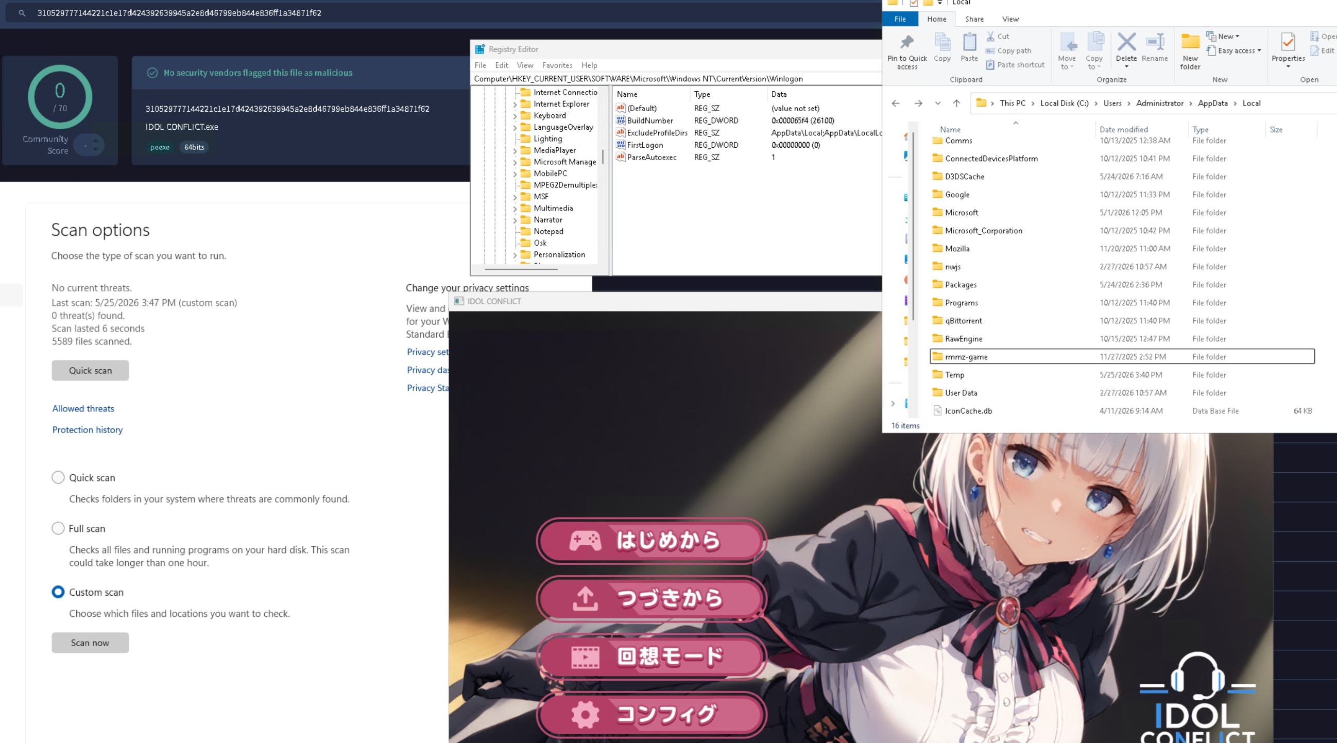Click the Delete X icon
This screenshot has width=1337, height=743.
pyautogui.click(x=1126, y=42)
